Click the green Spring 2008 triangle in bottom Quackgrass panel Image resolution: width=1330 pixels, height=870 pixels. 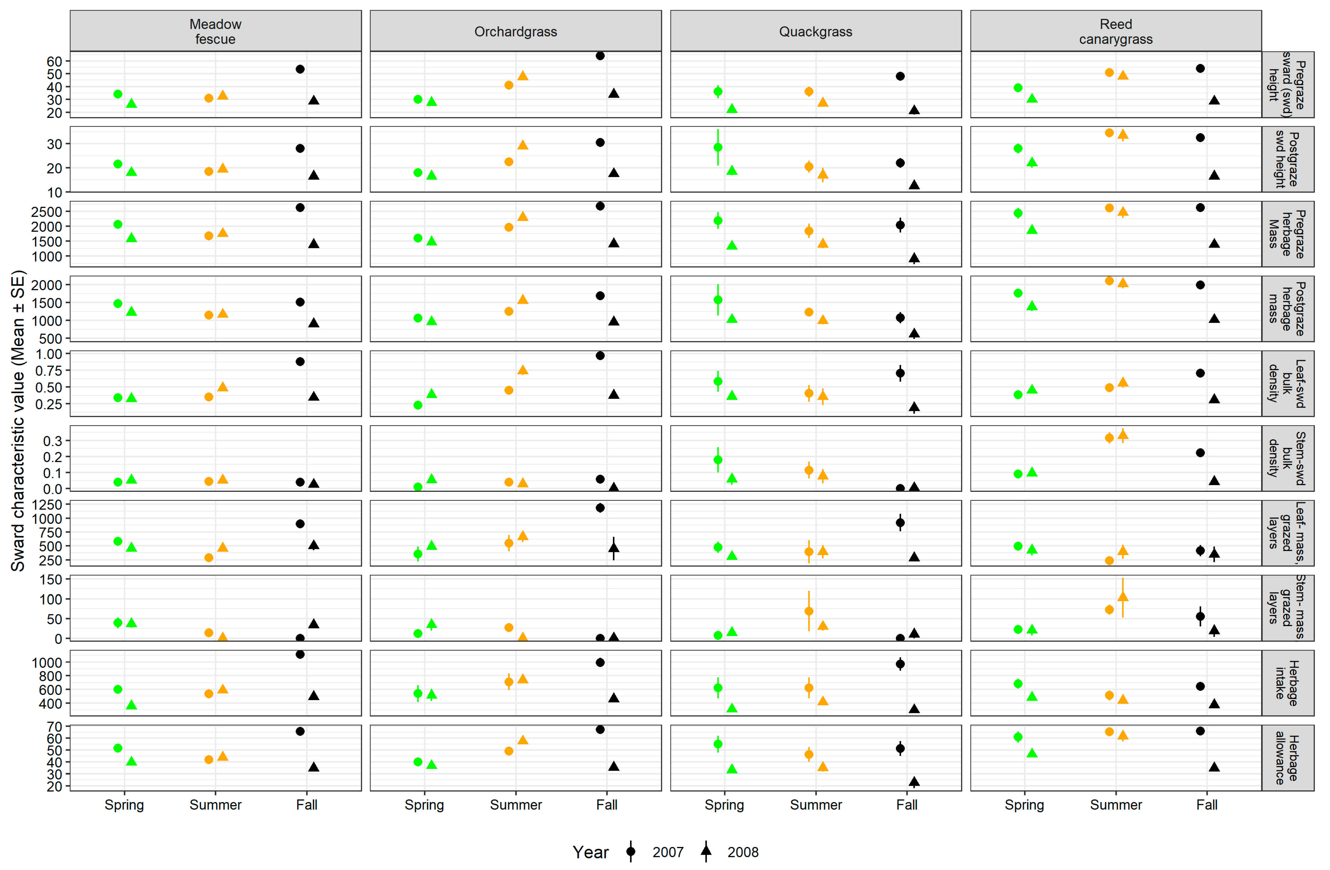[x=732, y=770]
